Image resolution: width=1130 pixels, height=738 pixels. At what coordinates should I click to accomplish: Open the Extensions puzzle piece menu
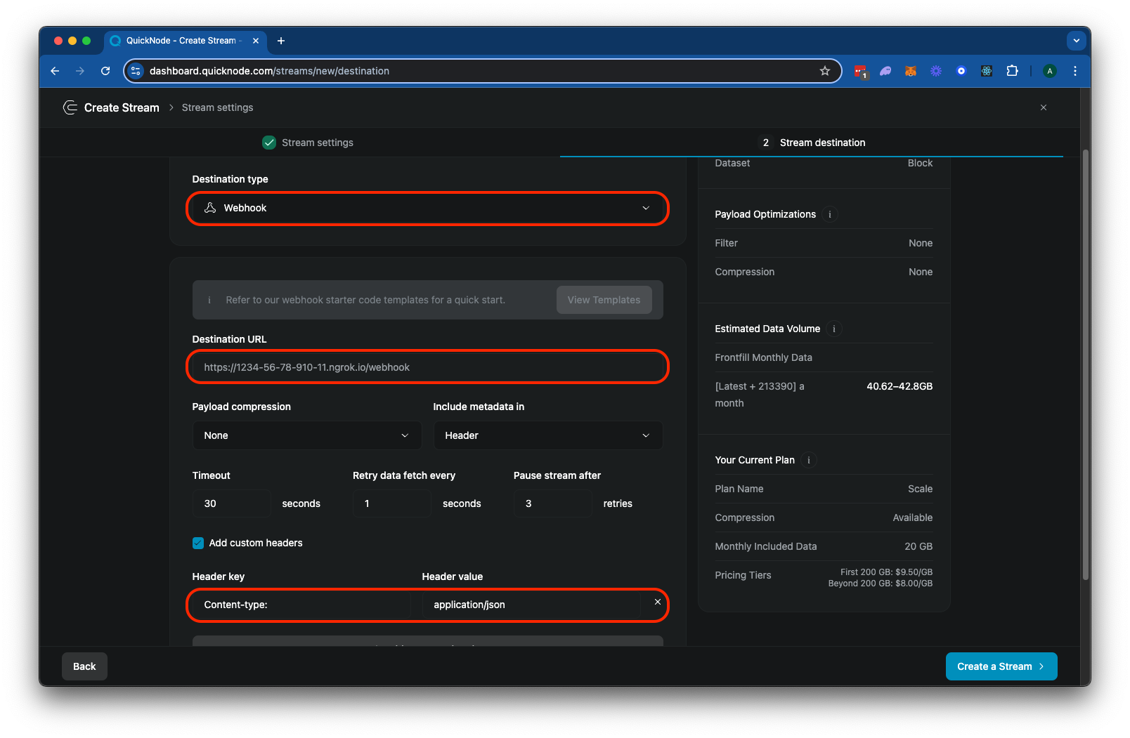pos(1012,71)
